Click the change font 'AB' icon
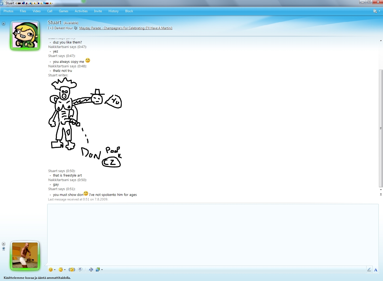The height and width of the screenshot is (281, 383). click(91, 270)
